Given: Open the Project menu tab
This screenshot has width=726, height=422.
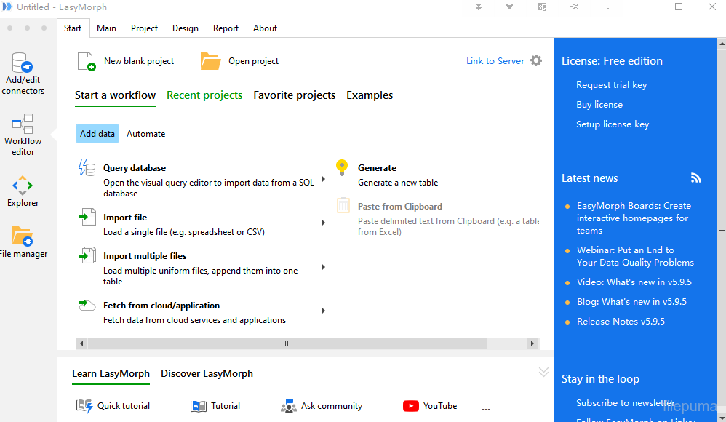Looking at the screenshot, I should click(144, 28).
